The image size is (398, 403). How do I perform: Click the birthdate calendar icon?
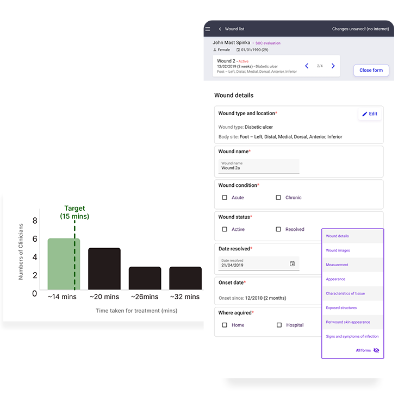238,50
